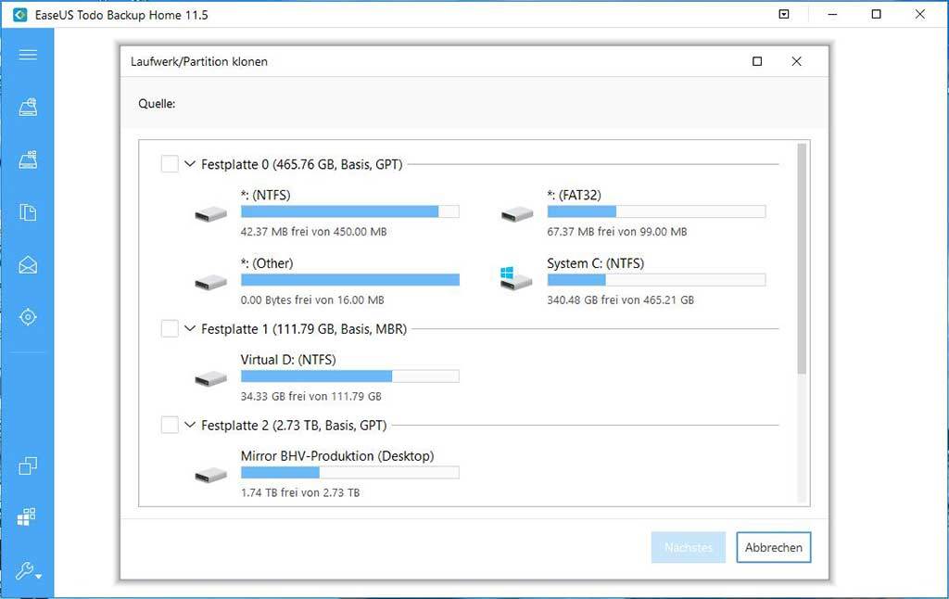Click the text 340.48 GB frei von 465.21 GB

(620, 299)
